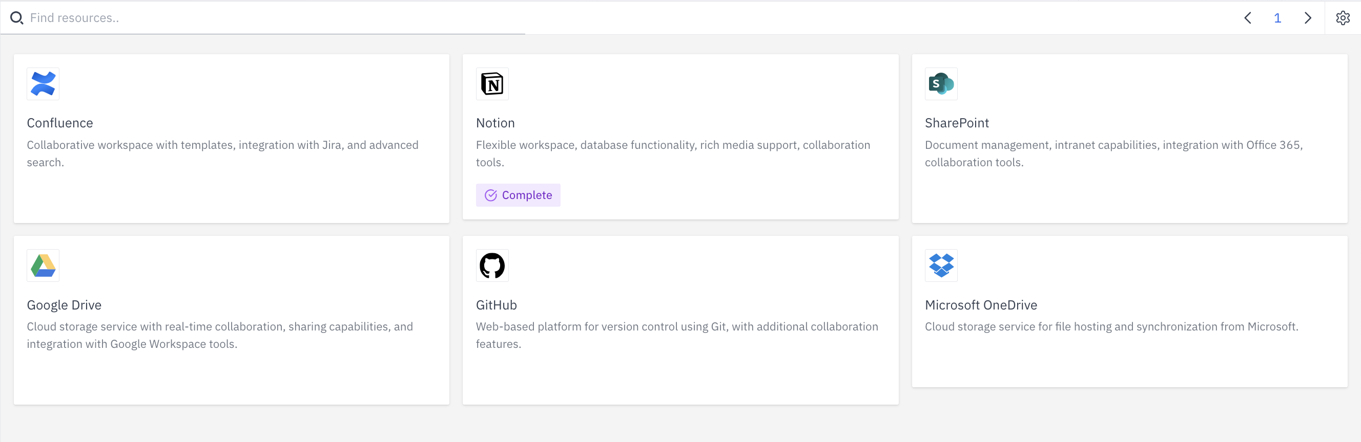Image resolution: width=1361 pixels, height=442 pixels.
Task: Select page number 1
Action: [1277, 18]
